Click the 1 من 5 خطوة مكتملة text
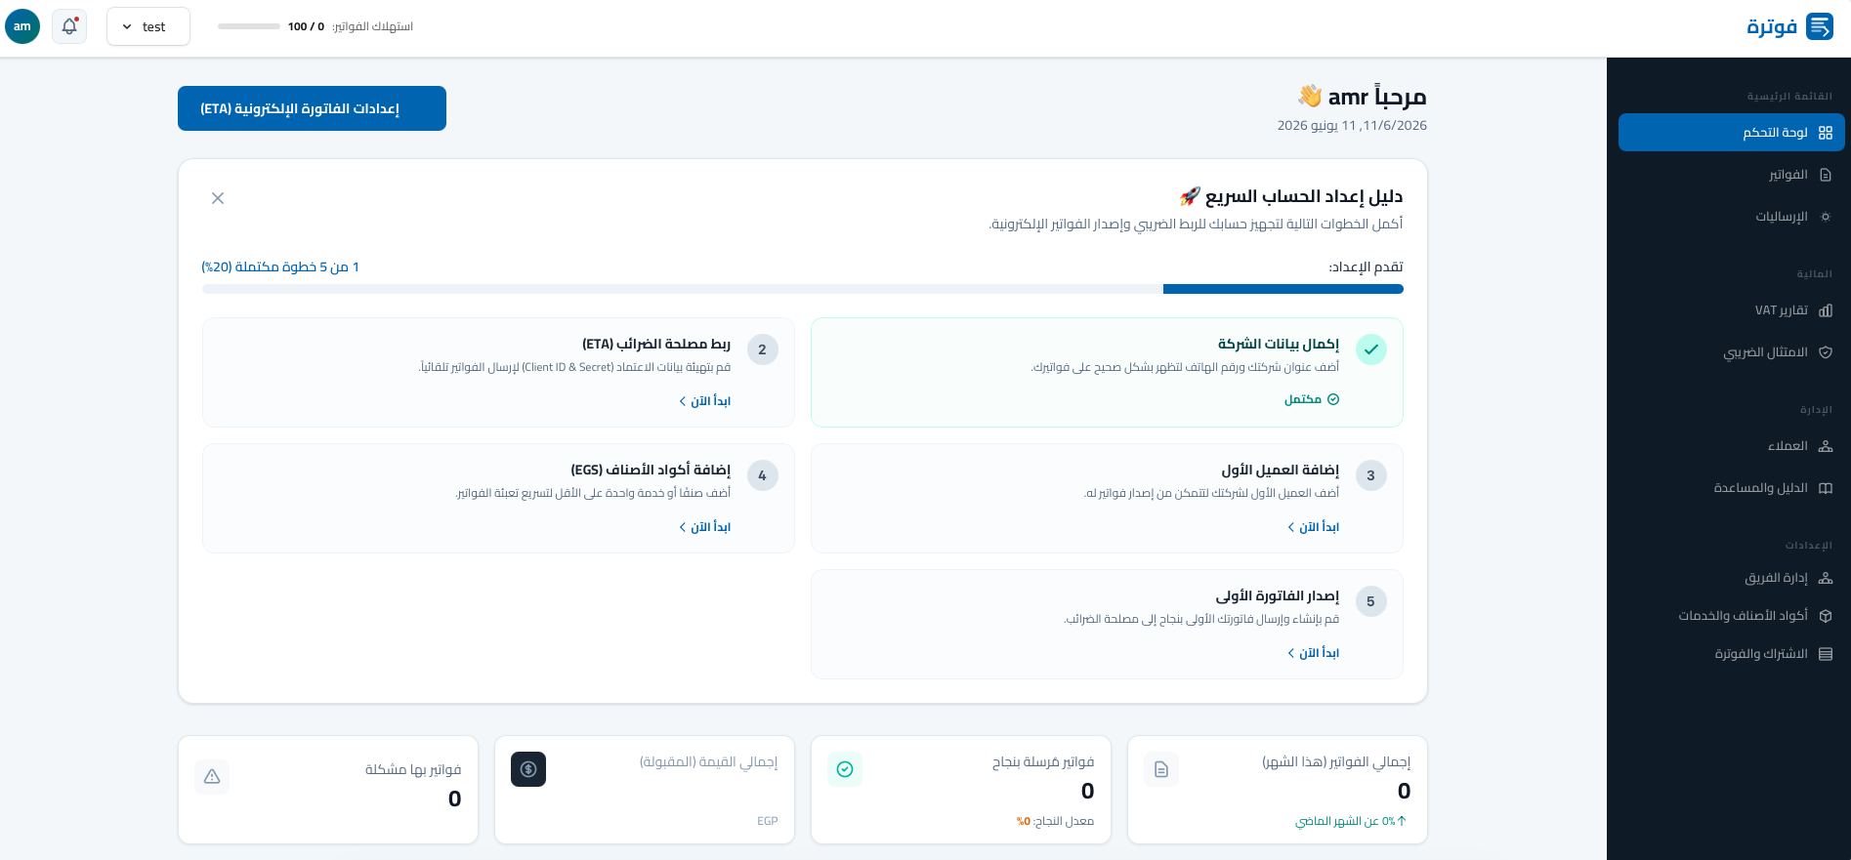The height and width of the screenshot is (860, 1851). click(280, 266)
